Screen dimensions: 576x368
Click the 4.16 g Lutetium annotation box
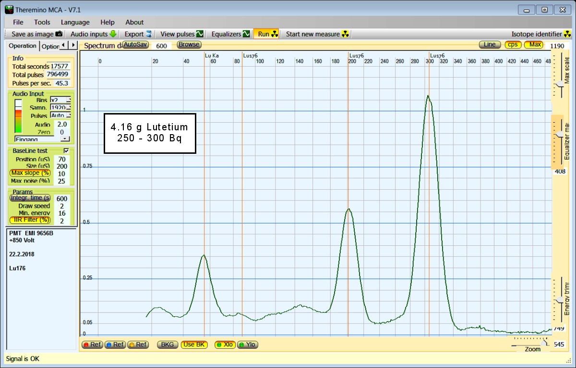[150, 133]
